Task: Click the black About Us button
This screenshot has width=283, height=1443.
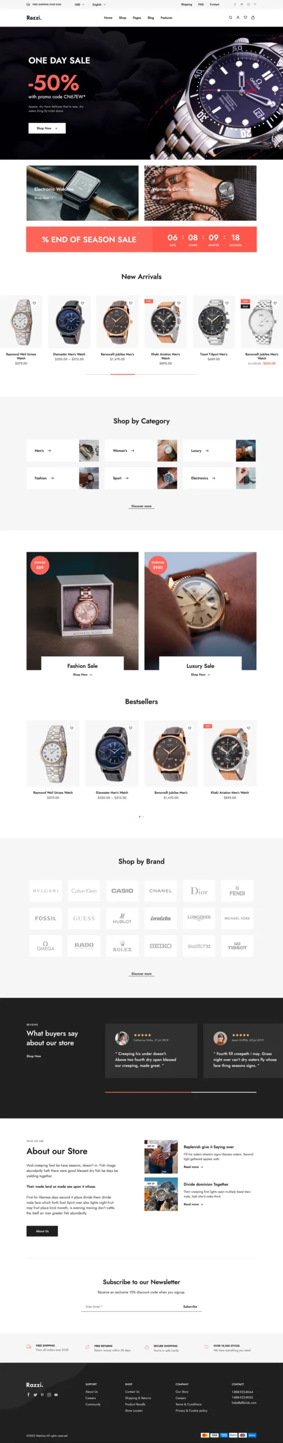Action: pos(42,1231)
